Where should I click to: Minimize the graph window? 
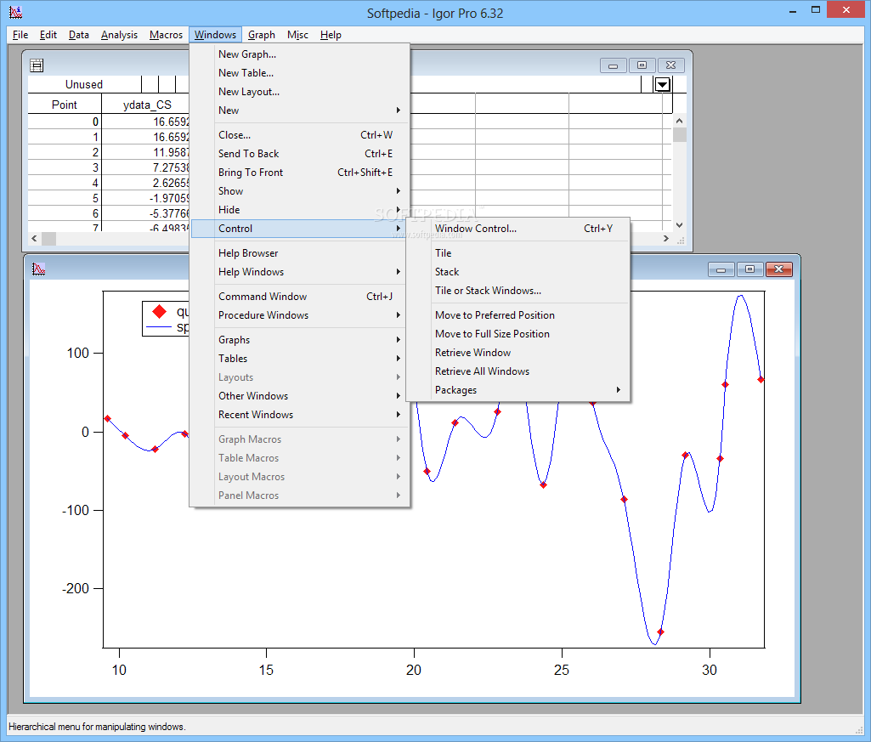[x=721, y=269]
